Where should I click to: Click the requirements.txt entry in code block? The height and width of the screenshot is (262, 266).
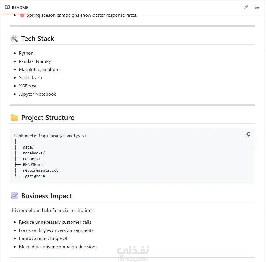[40, 170]
